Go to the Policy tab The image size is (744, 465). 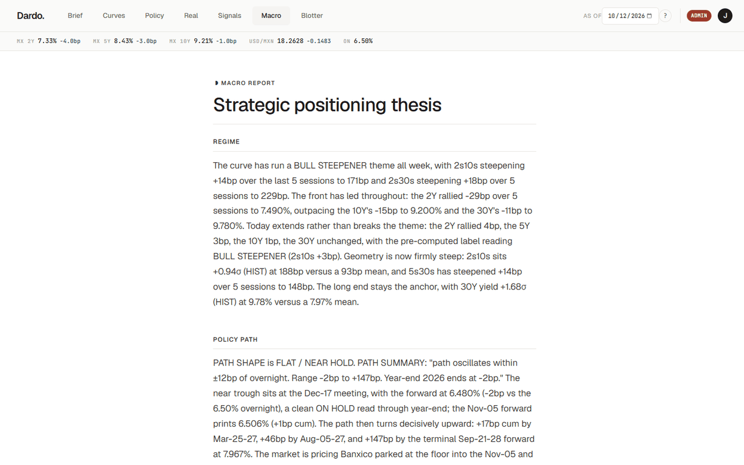[155, 16]
